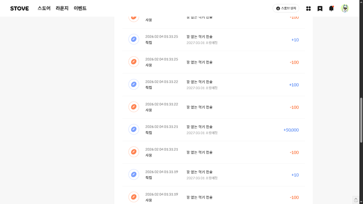The height and width of the screenshot is (204, 363).
Task: Click blue 적립 icon at 01:31:25
Action: pos(134,39)
